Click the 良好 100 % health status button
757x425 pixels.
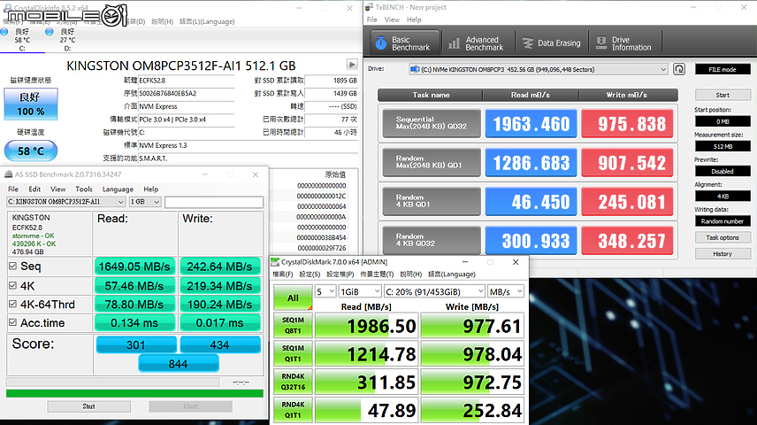pyautogui.click(x=31, y=104)
